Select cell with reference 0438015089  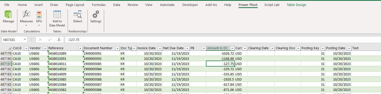pyautogui.click(x=65, y=53)
